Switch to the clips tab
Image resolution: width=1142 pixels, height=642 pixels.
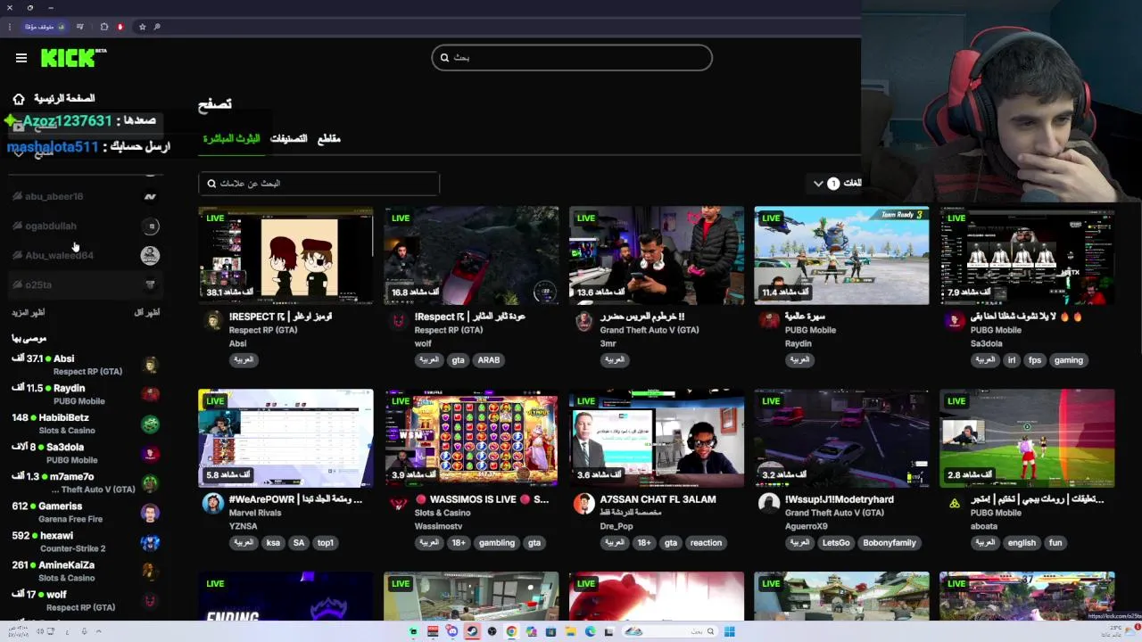[x=329, y=139]
